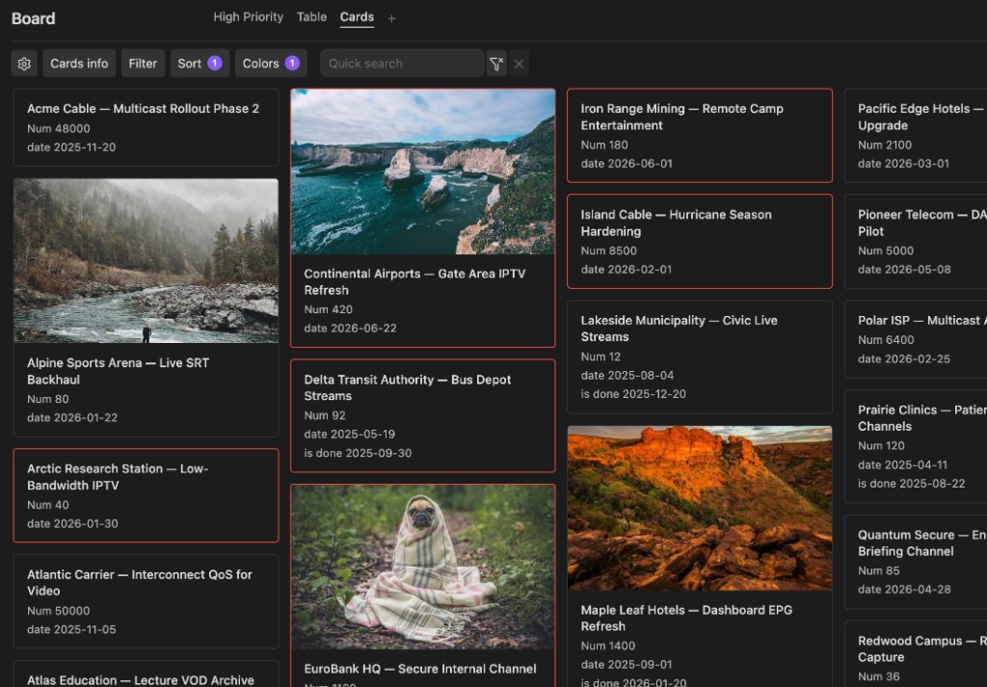Click date 2025-11-05 on Atlantic Carrier card
Image resolution: width=987 pixels, height=687 pixels.
[x=71, y=629]
